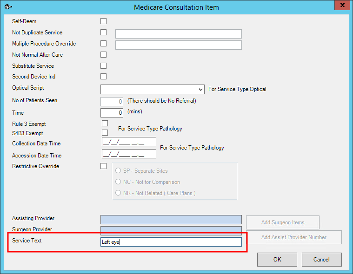The width and height of the screenshot is (353, 274).
Task: Check the Not Normal After Care box
Action: pos(104,55)
